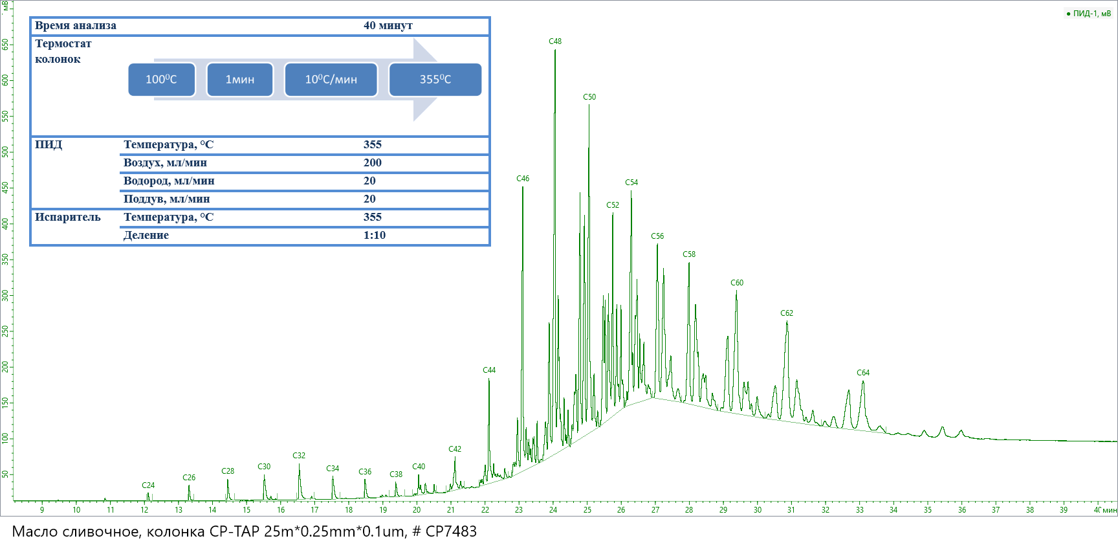Select the C62 peak label

pos(787,313)
